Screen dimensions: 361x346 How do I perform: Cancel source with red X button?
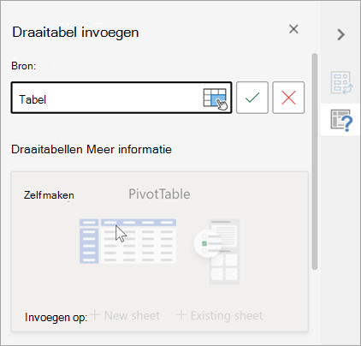click(288, 98)
